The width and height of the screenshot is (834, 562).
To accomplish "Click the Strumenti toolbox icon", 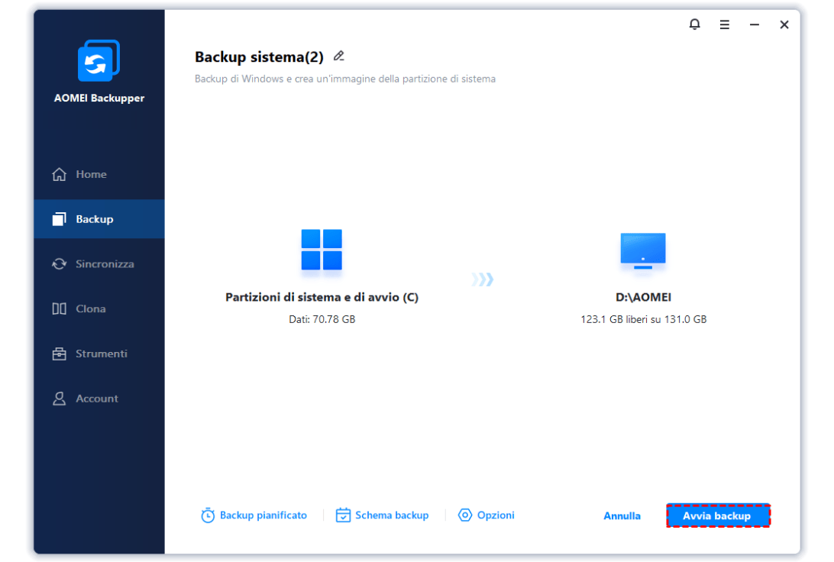I will pyautogui.click(x=59, y=354).
